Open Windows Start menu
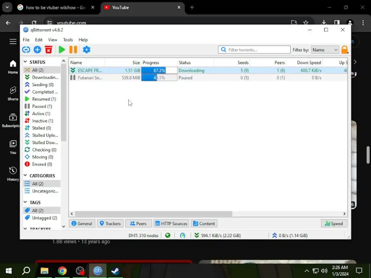 point(9,271)
